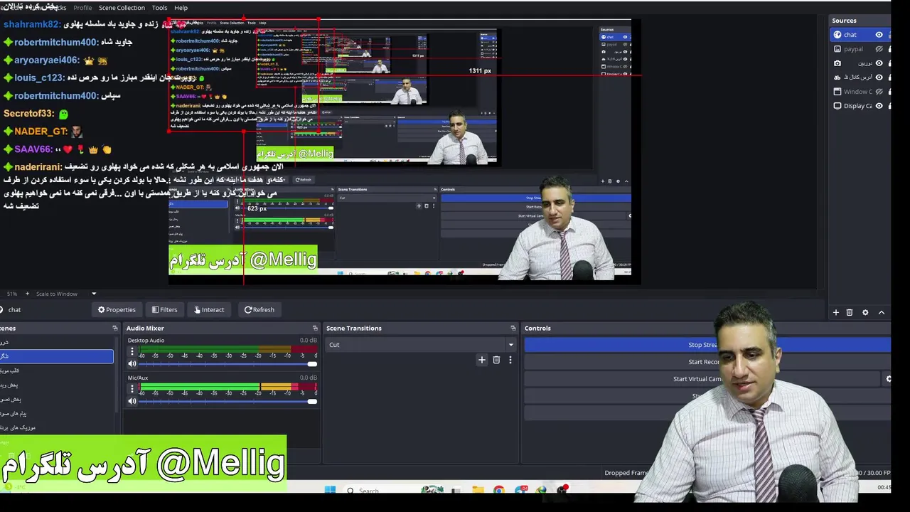
Task: Open Filters for the chat source
Action: 164,309
